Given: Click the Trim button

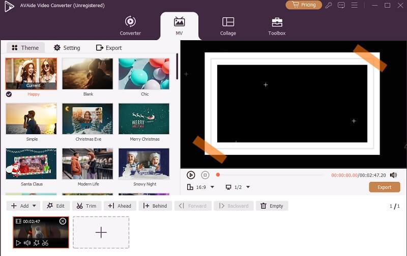Looking at the screenshot, I should 86,206.
